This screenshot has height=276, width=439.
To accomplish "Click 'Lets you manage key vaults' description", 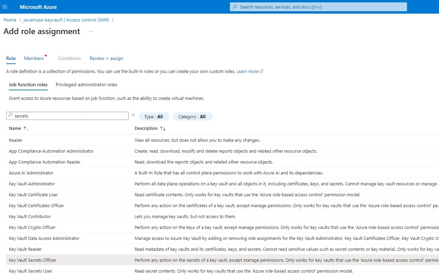I will 185,216.
